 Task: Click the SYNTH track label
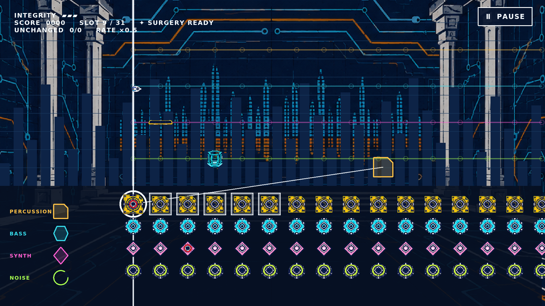[x=20, y=256]
